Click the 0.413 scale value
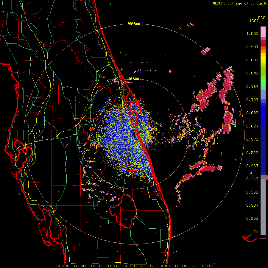This screenshot has height=268, width=268. (x=252, y=179)
